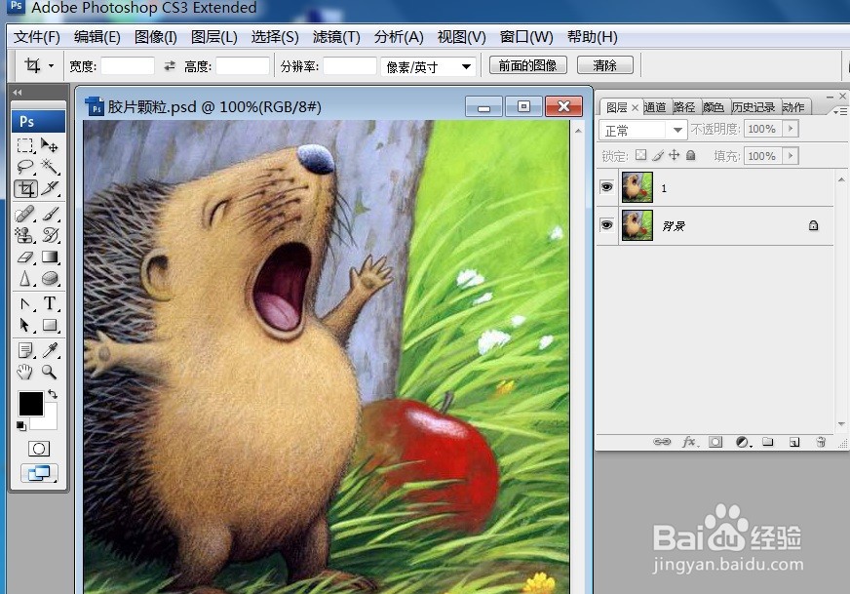Toggle lock position icon
Viewport: 850px width, 594px height.
coord(674,156)
